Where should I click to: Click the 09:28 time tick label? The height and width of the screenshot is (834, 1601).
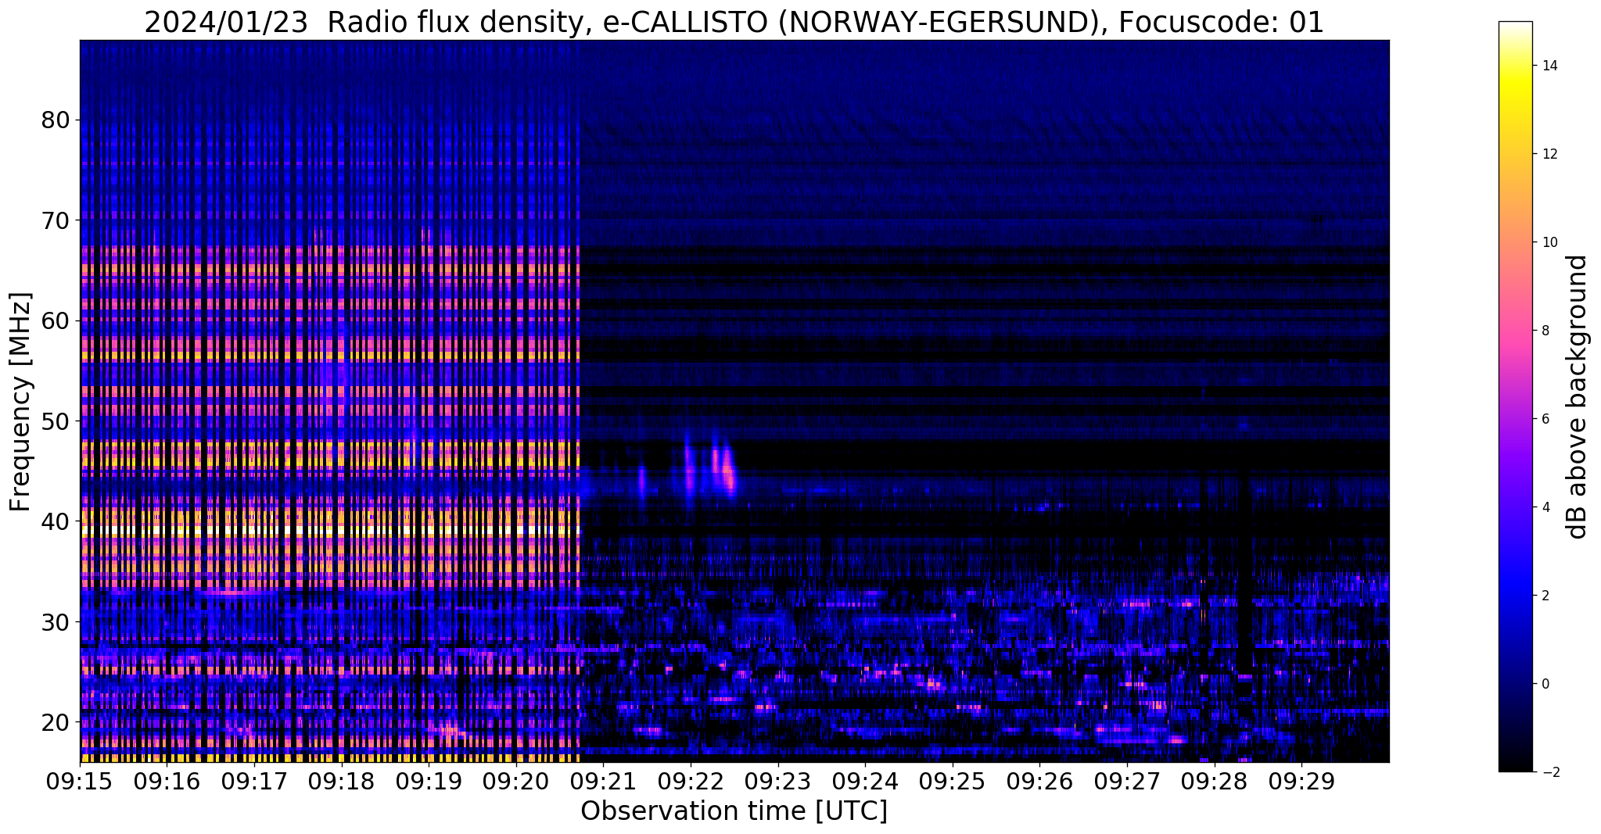1215,782
